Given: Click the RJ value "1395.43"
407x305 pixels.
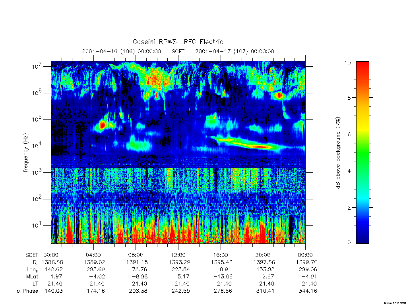Looking at the screenshot, I should coord(222,262).
